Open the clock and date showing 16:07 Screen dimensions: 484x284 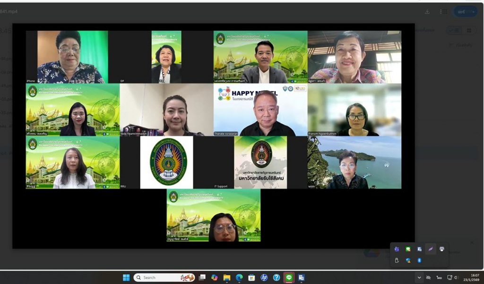[474, 277]
